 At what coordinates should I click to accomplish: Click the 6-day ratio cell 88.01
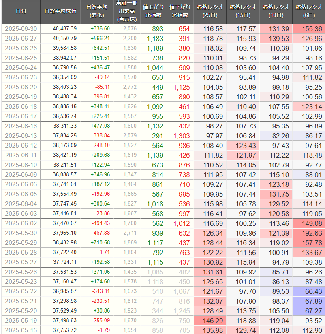tap(309, 175)
